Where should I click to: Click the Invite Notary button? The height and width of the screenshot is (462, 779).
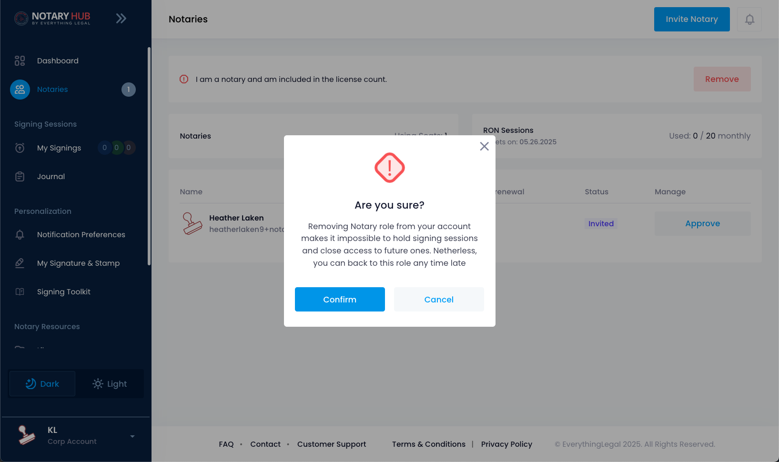(692, 19)
